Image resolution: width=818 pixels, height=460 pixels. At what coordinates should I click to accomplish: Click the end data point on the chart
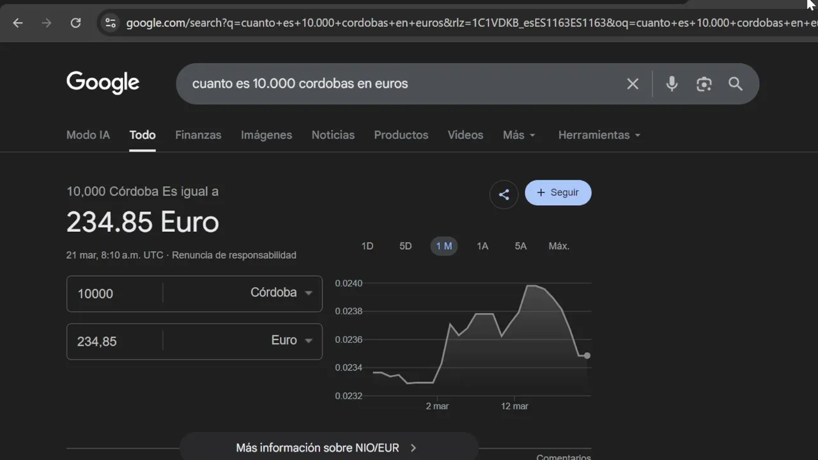point(587,355)
